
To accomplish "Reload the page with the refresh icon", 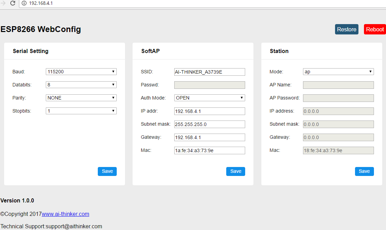I will pos(13,3).
